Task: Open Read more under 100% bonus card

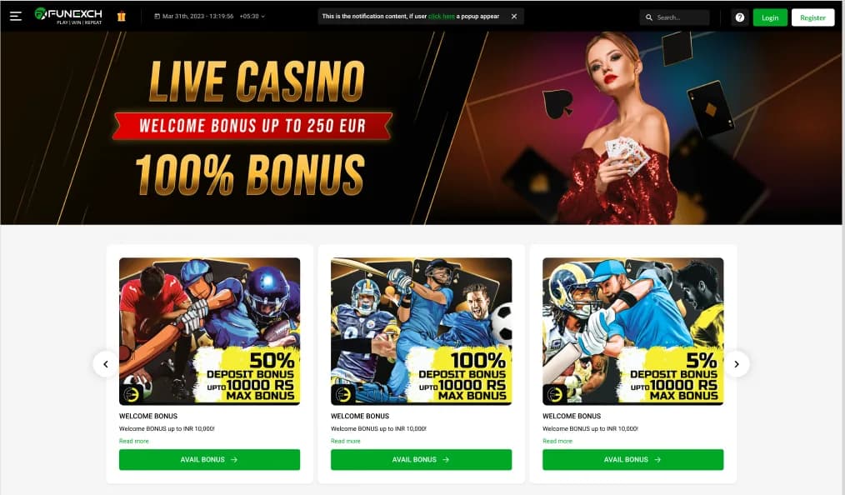Action: click(x=346, y=441)
